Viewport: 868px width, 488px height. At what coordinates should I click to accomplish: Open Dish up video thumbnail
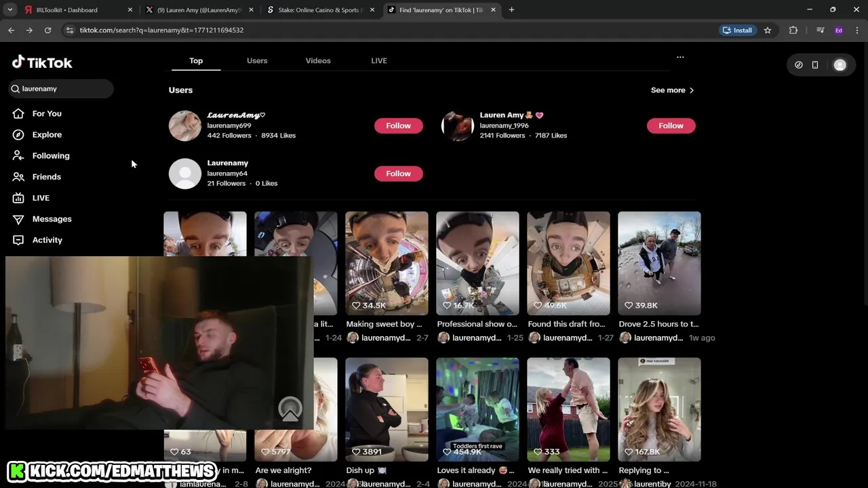pyautogui.click(x=387, y=409)
